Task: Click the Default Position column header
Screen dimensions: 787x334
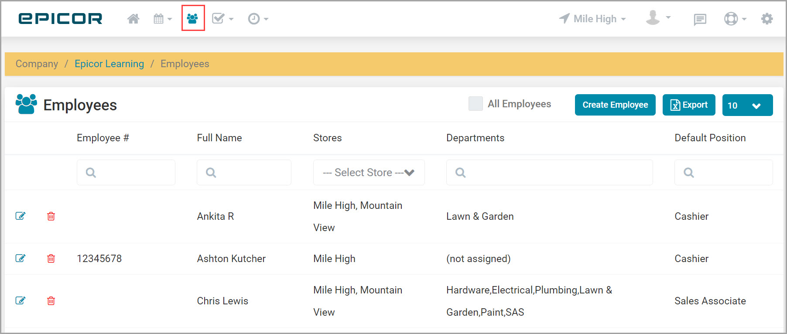Action: (x=710, y=138)
